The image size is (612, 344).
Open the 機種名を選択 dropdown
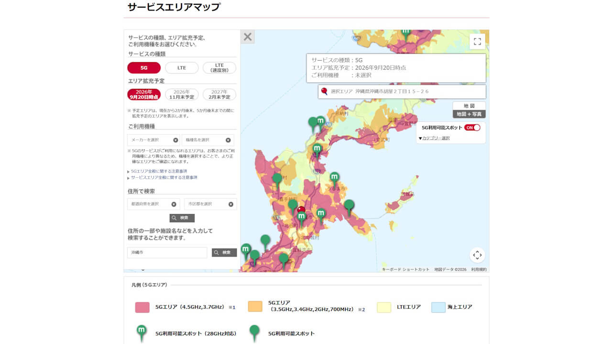click(x=208, y=140)
